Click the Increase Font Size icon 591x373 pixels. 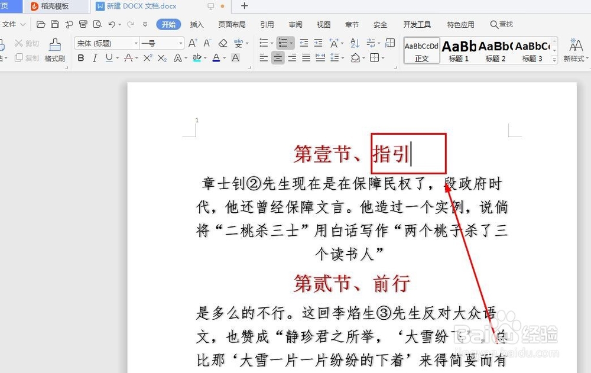tap(191, 43)
